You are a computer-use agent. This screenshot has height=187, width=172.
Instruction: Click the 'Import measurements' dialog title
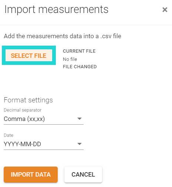56,10
